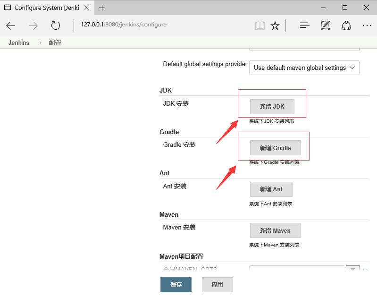Click the 新增 JDK button
Viewport: 377px width, 297px height.
(x=272, y=107)
